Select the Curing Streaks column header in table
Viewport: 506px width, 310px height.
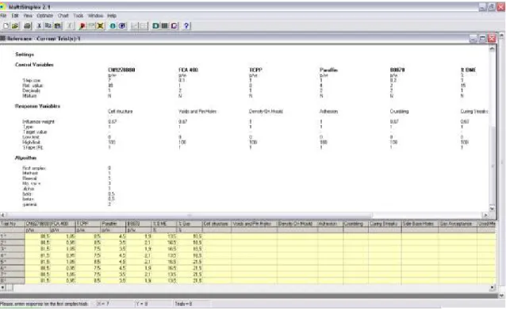click(385, 224)
